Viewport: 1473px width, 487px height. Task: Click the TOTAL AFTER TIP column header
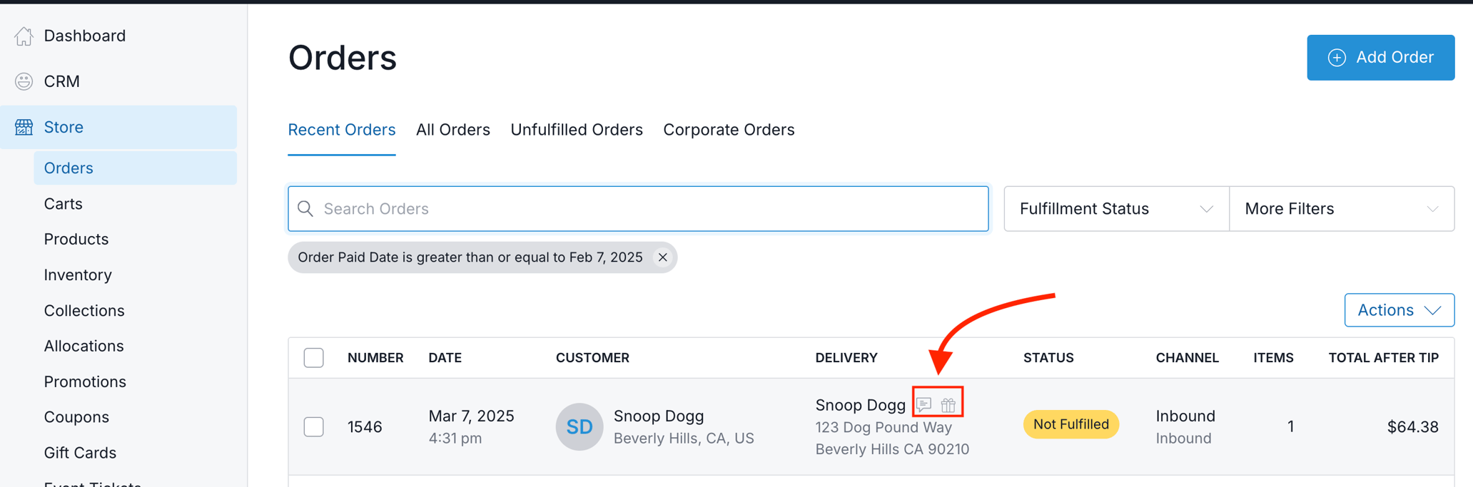tap(1384, 357)
